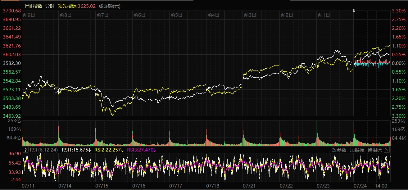408x190 pixels.
Task: Click the RSI help question mark icon
Action: tap(26, 150)
